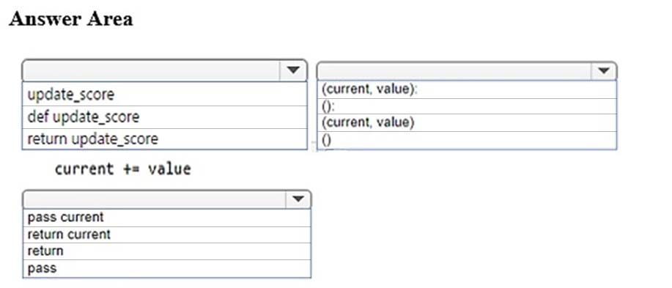
Task: Select "(current, value):" with colon
Action: [467, 90]
